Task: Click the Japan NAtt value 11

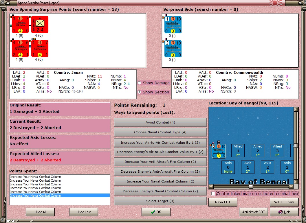Action: pyautogui.click(x=100, y=76)
